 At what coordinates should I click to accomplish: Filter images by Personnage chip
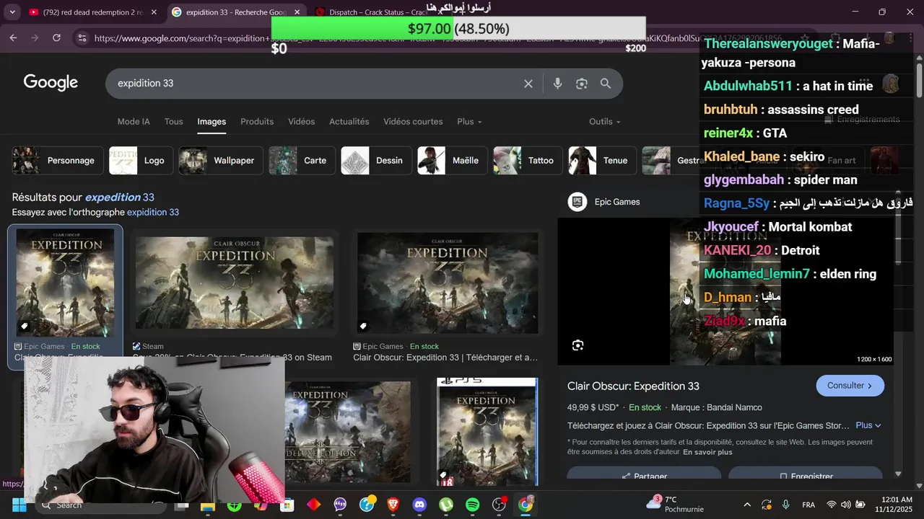click(58, 161)
